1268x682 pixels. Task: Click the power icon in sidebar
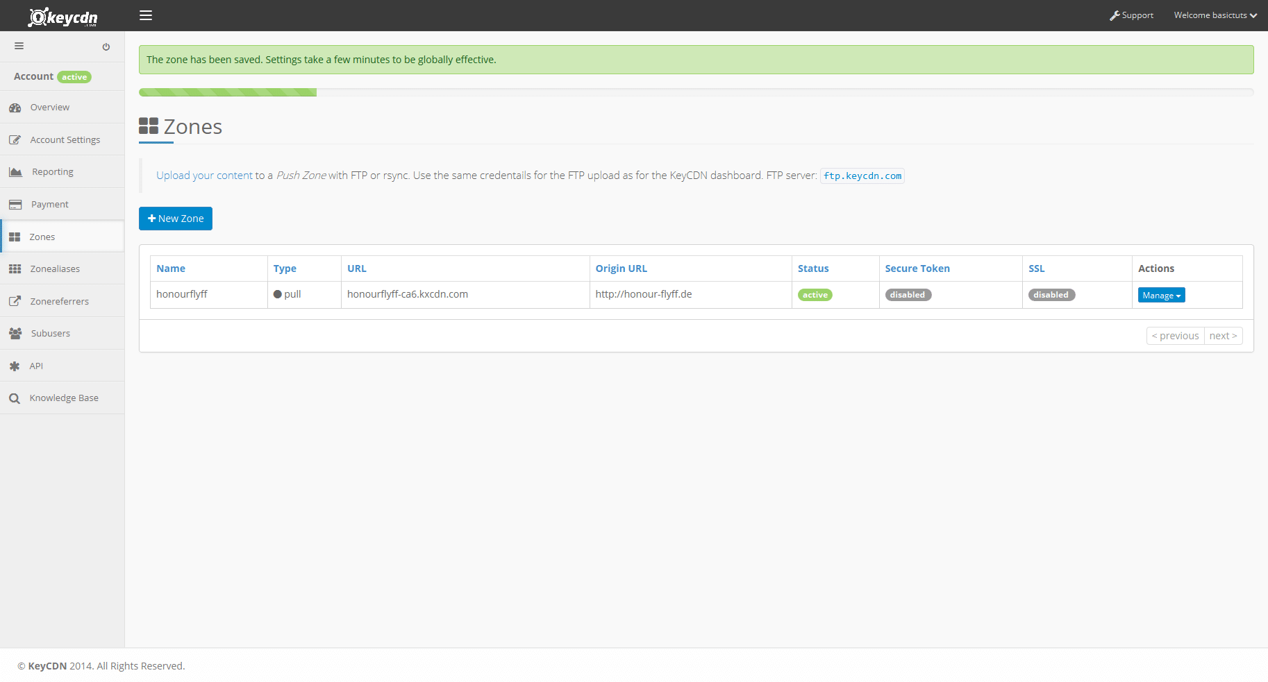click(x=106, y=47)
